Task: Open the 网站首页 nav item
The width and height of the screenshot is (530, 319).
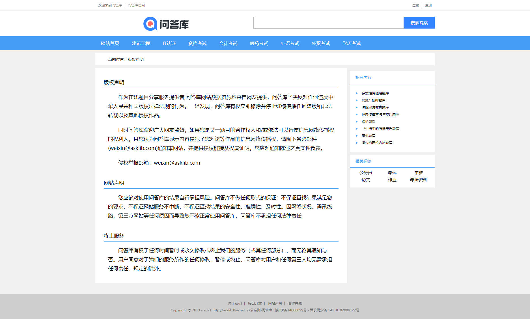Action: pyautogui.click(x=110, y=43)
